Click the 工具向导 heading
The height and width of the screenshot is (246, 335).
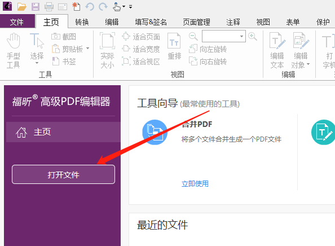pos(157,103)
